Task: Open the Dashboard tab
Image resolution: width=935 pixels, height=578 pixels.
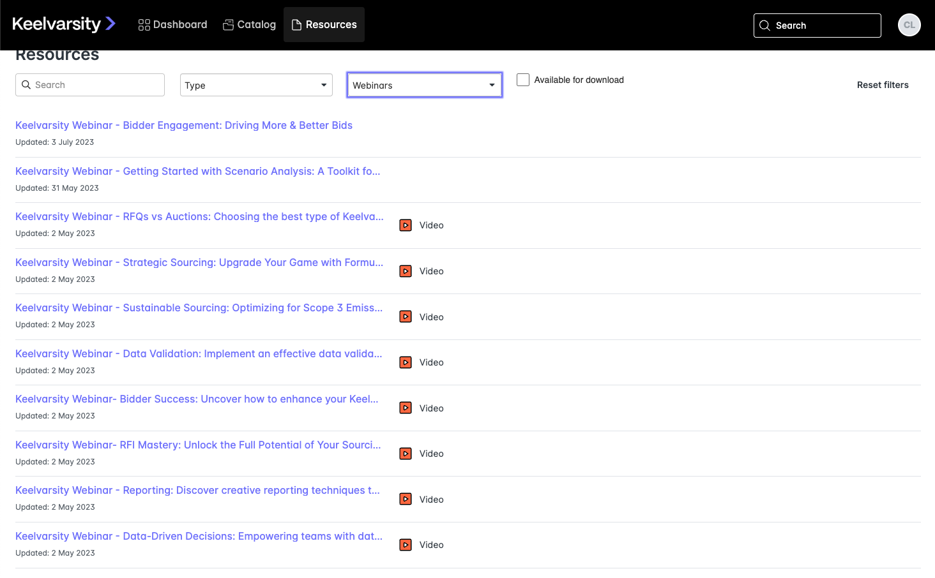Action: tap(173, 25)
